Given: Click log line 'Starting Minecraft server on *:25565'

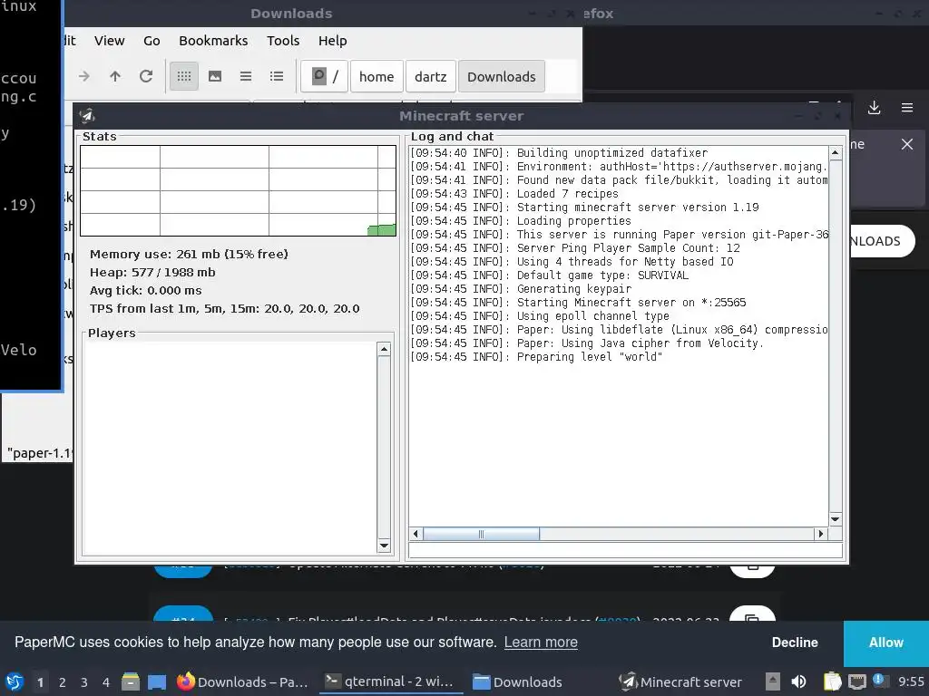Looking at the screenshot, I should pyautogui.click(x=578, y=303).
